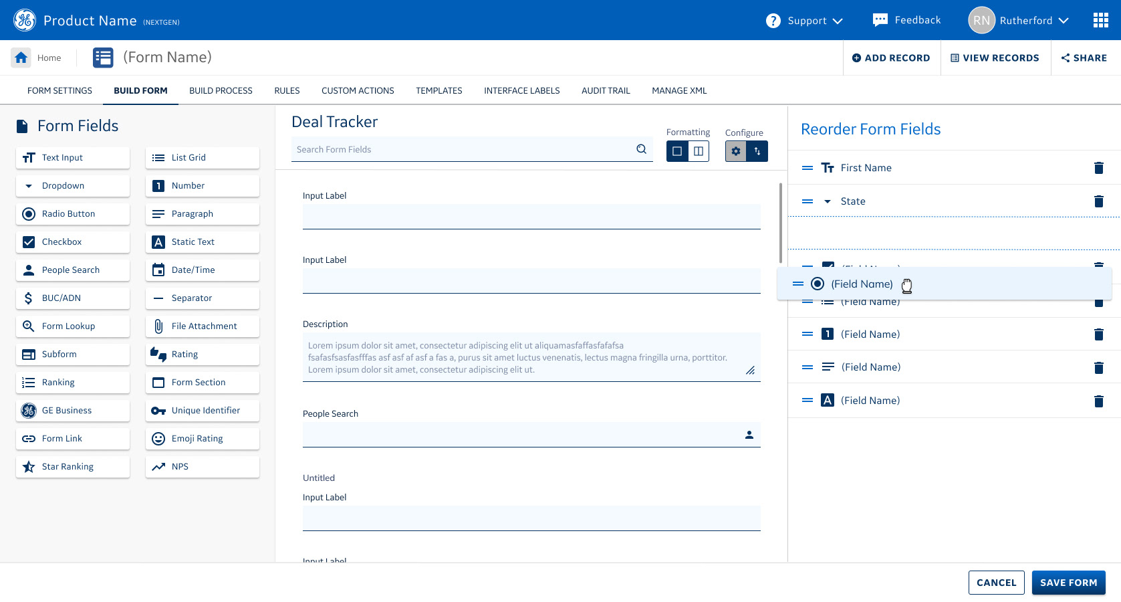The height and width of the screenshot is (602, 1121).
Task: Click the GE logo in header
Action: 25,20
